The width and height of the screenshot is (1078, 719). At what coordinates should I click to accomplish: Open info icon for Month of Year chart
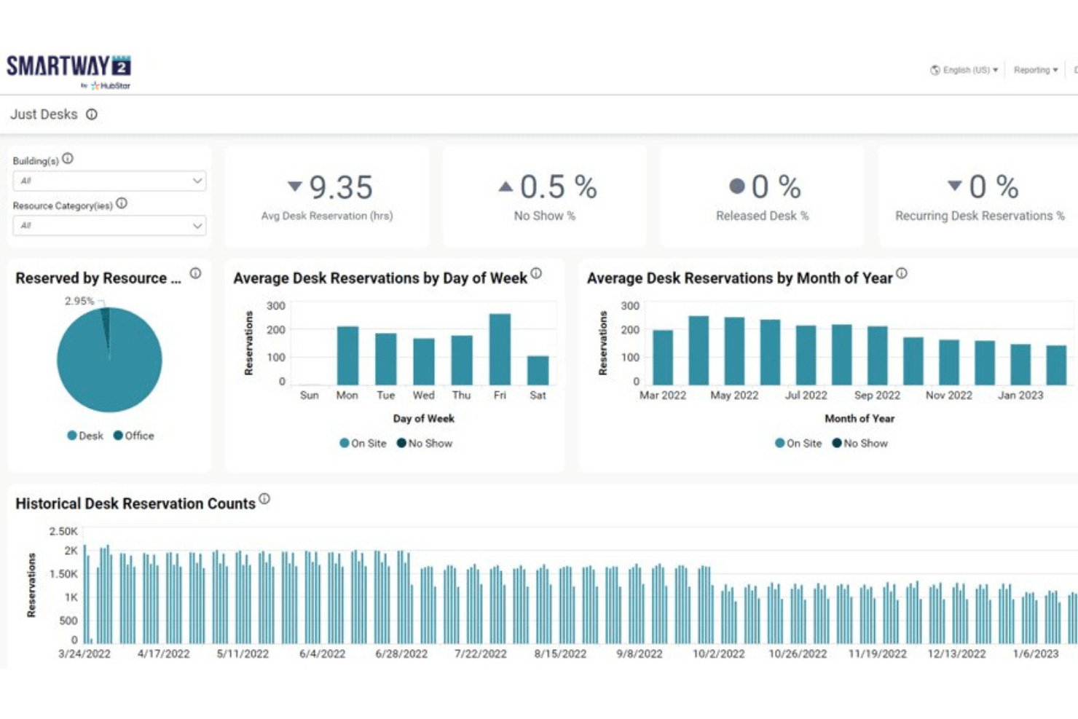click(x=902, y=273)
